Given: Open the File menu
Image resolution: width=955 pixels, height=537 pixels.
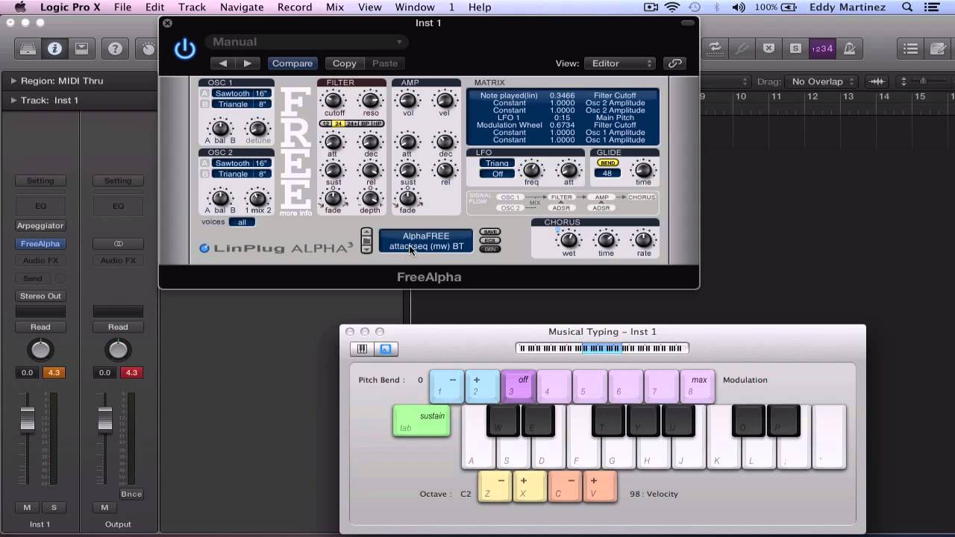Looking at the screenshot, I should pos(122,7).
